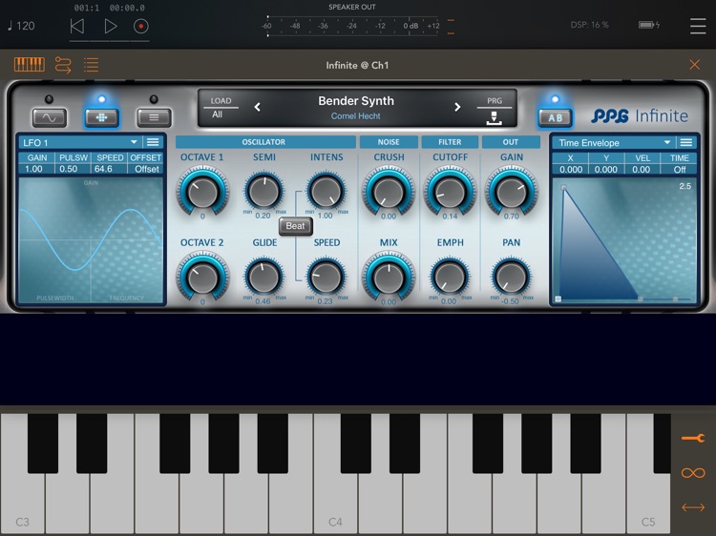The image size is (716, 536).
Task: Click the noise CRUSH knob
Action: pos(389,192)
